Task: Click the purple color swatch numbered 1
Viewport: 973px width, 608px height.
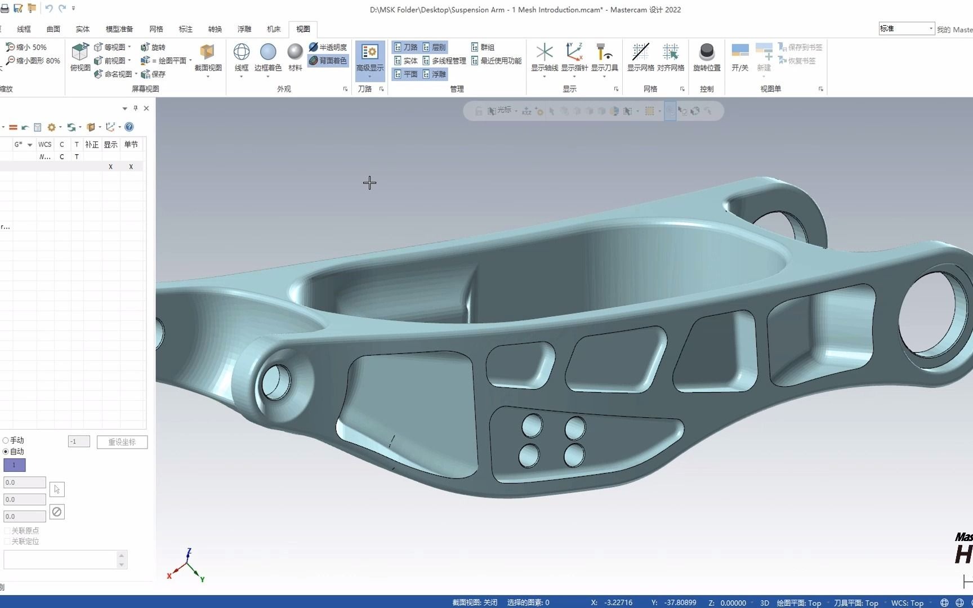Action: tap(15, 465)
